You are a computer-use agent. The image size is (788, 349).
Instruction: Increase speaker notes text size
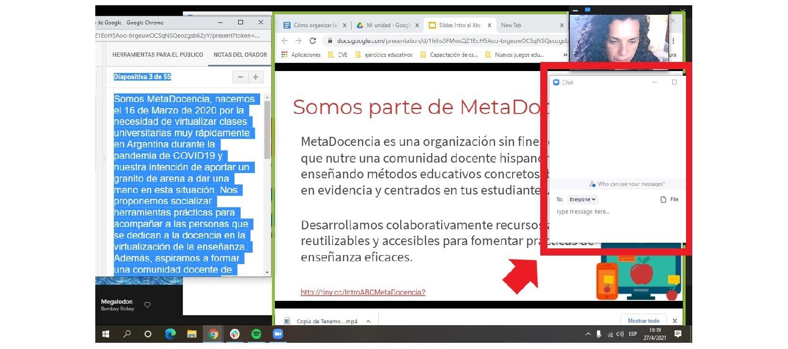[256, 77]
